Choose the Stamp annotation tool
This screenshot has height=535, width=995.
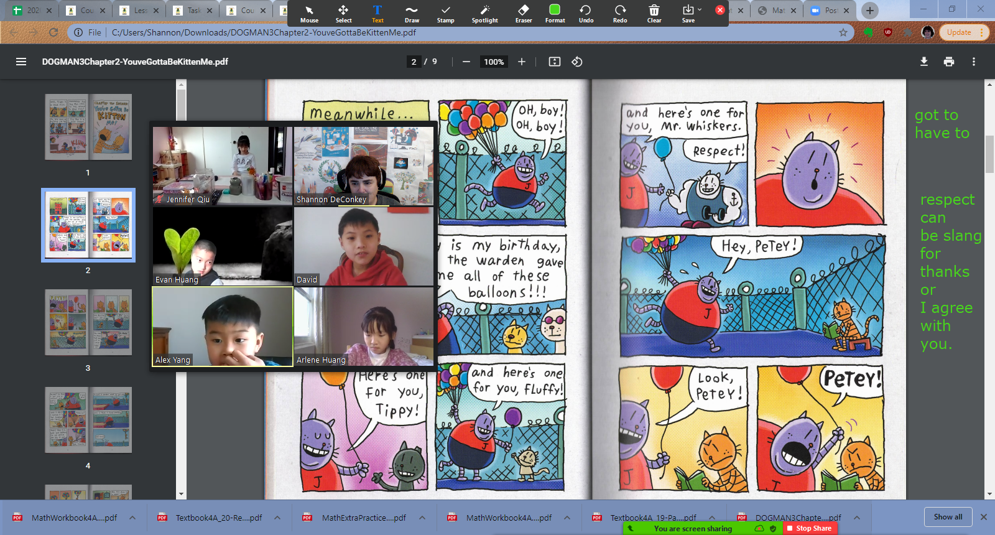445,14
